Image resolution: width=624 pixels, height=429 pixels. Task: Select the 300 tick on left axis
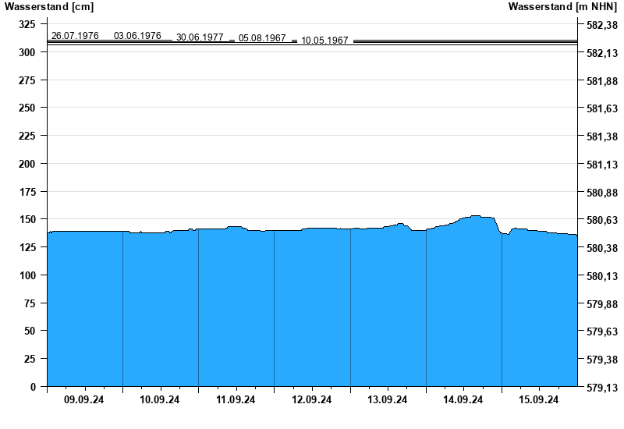click(28, 52)
